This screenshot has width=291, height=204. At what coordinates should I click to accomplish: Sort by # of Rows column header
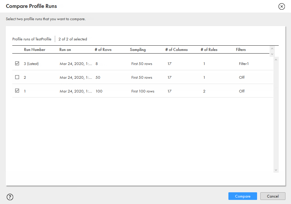click(103, 49)
